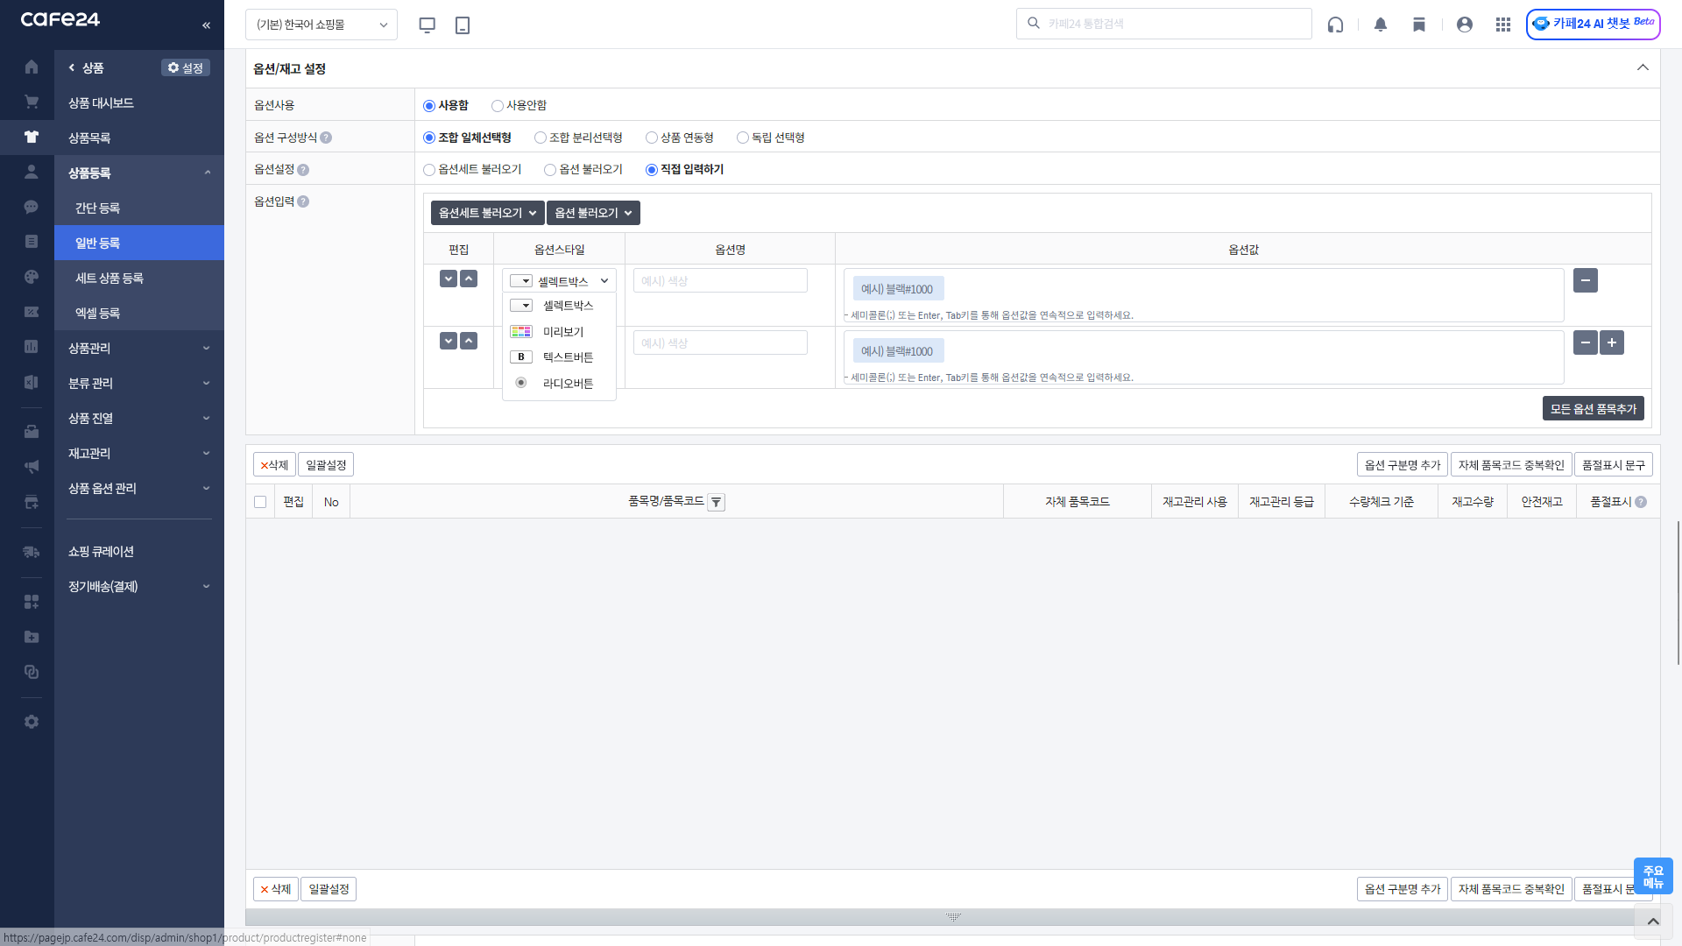Open the (기본) 한국어 쇼핑몰 selector
Screen dimensions: 1682x946
tap(322, 25)
